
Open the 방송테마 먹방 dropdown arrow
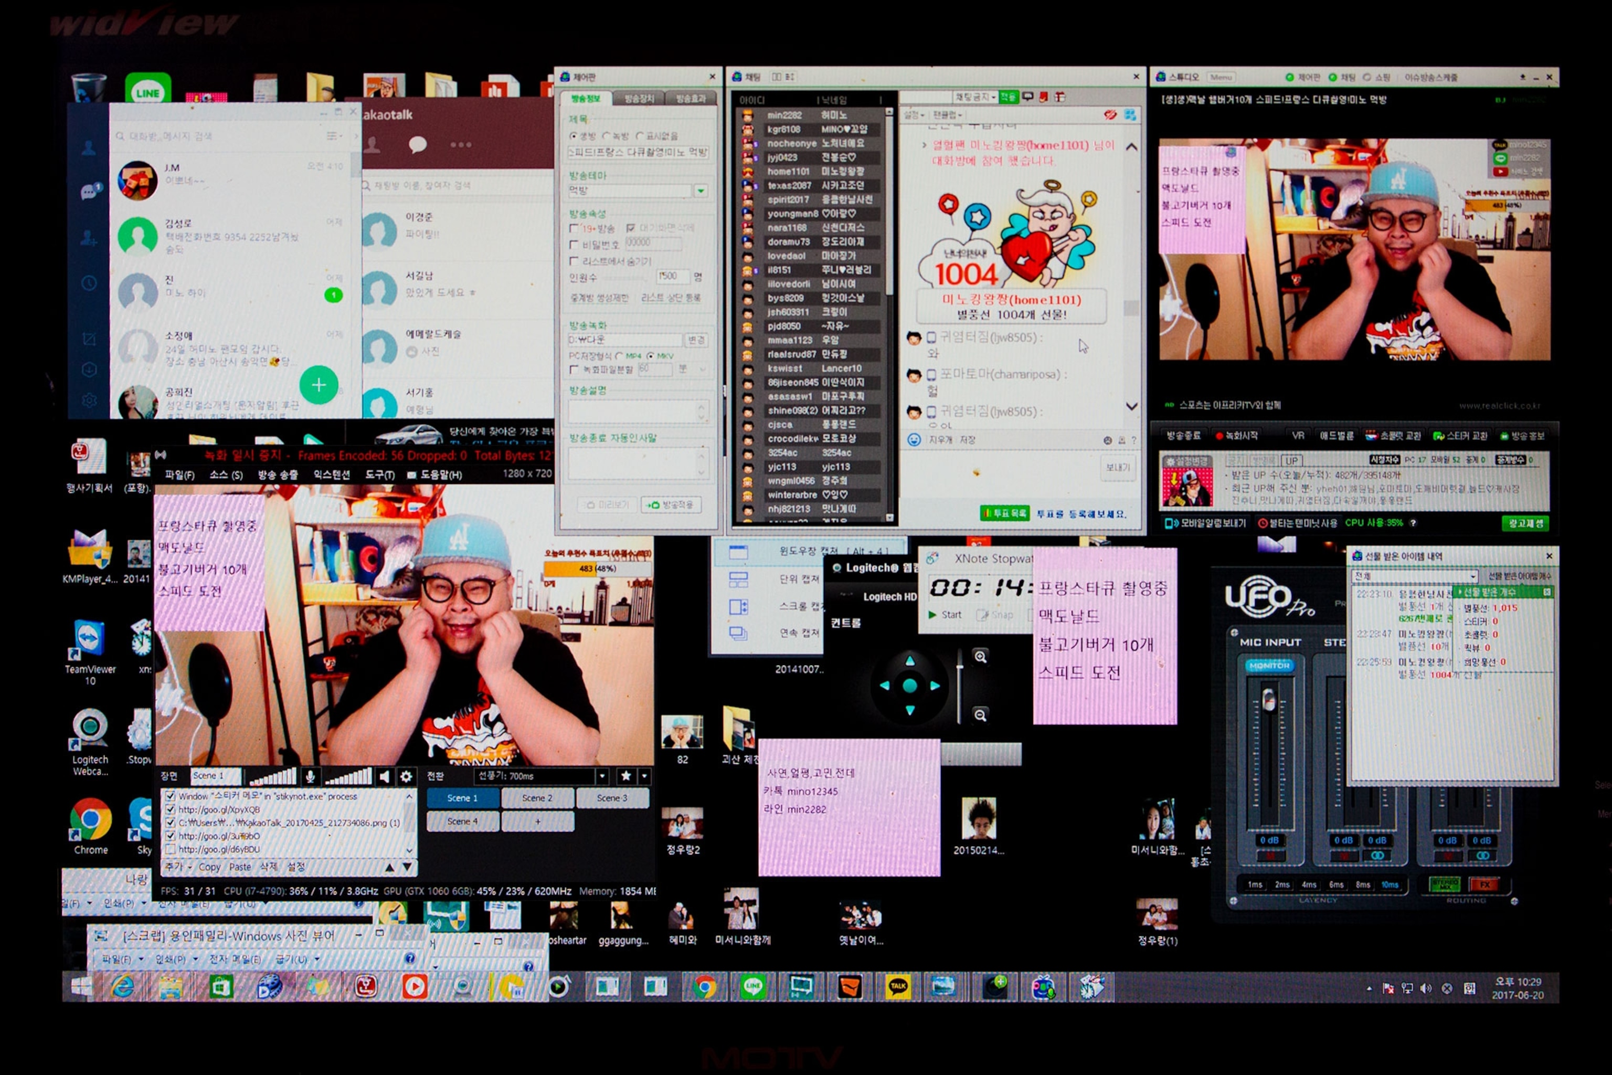click(x=701, y=191)
